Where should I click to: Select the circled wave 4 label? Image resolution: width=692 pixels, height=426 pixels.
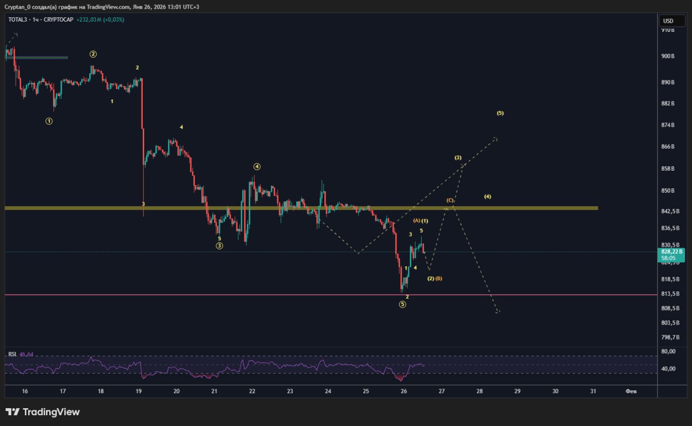[x=257, y=166]
